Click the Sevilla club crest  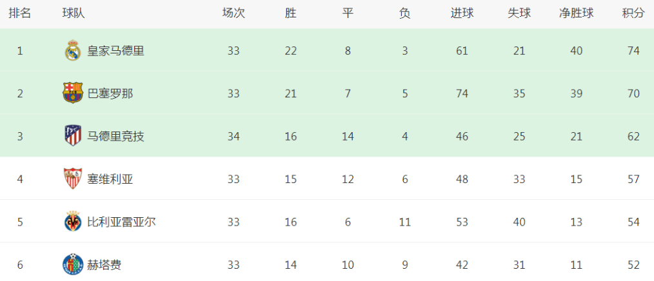[x=73, y=179]
